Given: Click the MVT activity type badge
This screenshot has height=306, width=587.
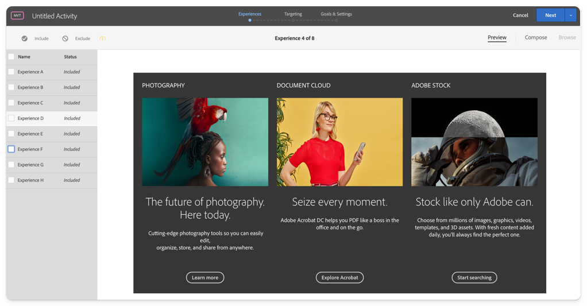Looking at the screenshot, I should [x=17, y=16].
